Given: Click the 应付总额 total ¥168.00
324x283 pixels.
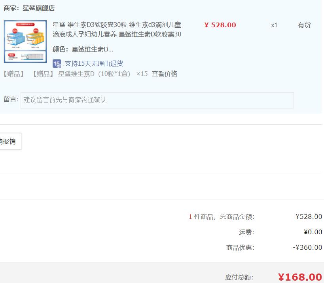Looking at the screenshot, I should (x=300, y=277).
